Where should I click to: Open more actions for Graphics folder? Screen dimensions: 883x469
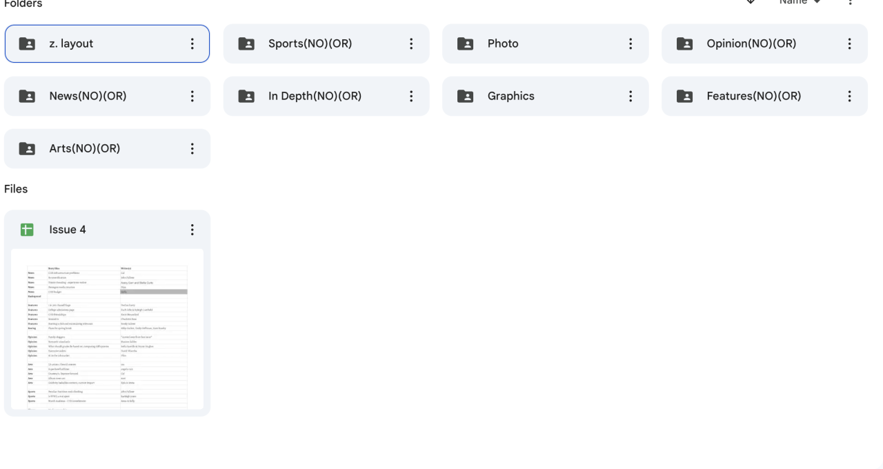(x=631, y=97)
